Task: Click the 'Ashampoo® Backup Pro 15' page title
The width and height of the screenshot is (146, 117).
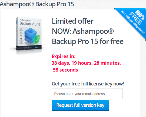Action: point(37,4)
